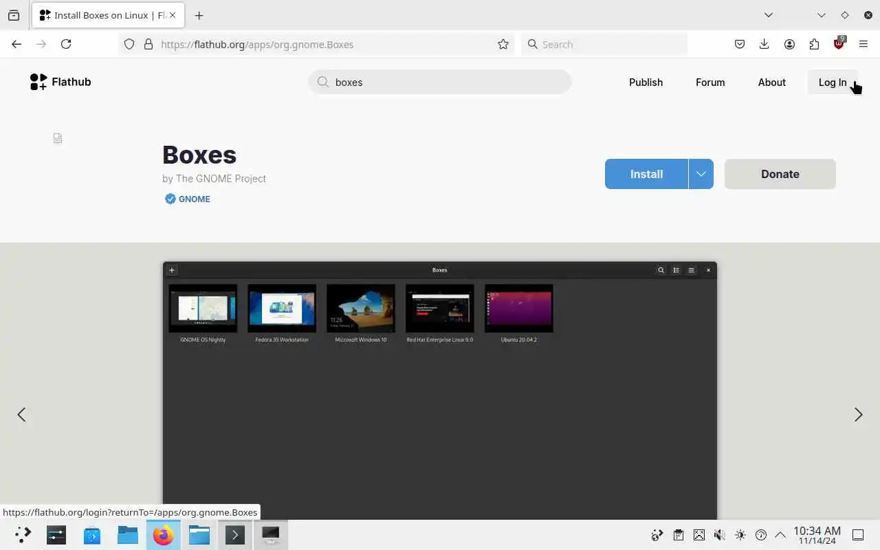Click the Boxes app screenshot image
This screenshot has width=880, height=550.
(x=440, y=390)
